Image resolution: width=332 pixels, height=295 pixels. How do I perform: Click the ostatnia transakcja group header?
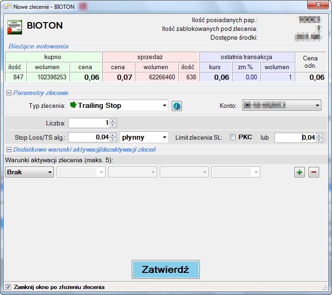pyautogui.click(x=247, y=57)
